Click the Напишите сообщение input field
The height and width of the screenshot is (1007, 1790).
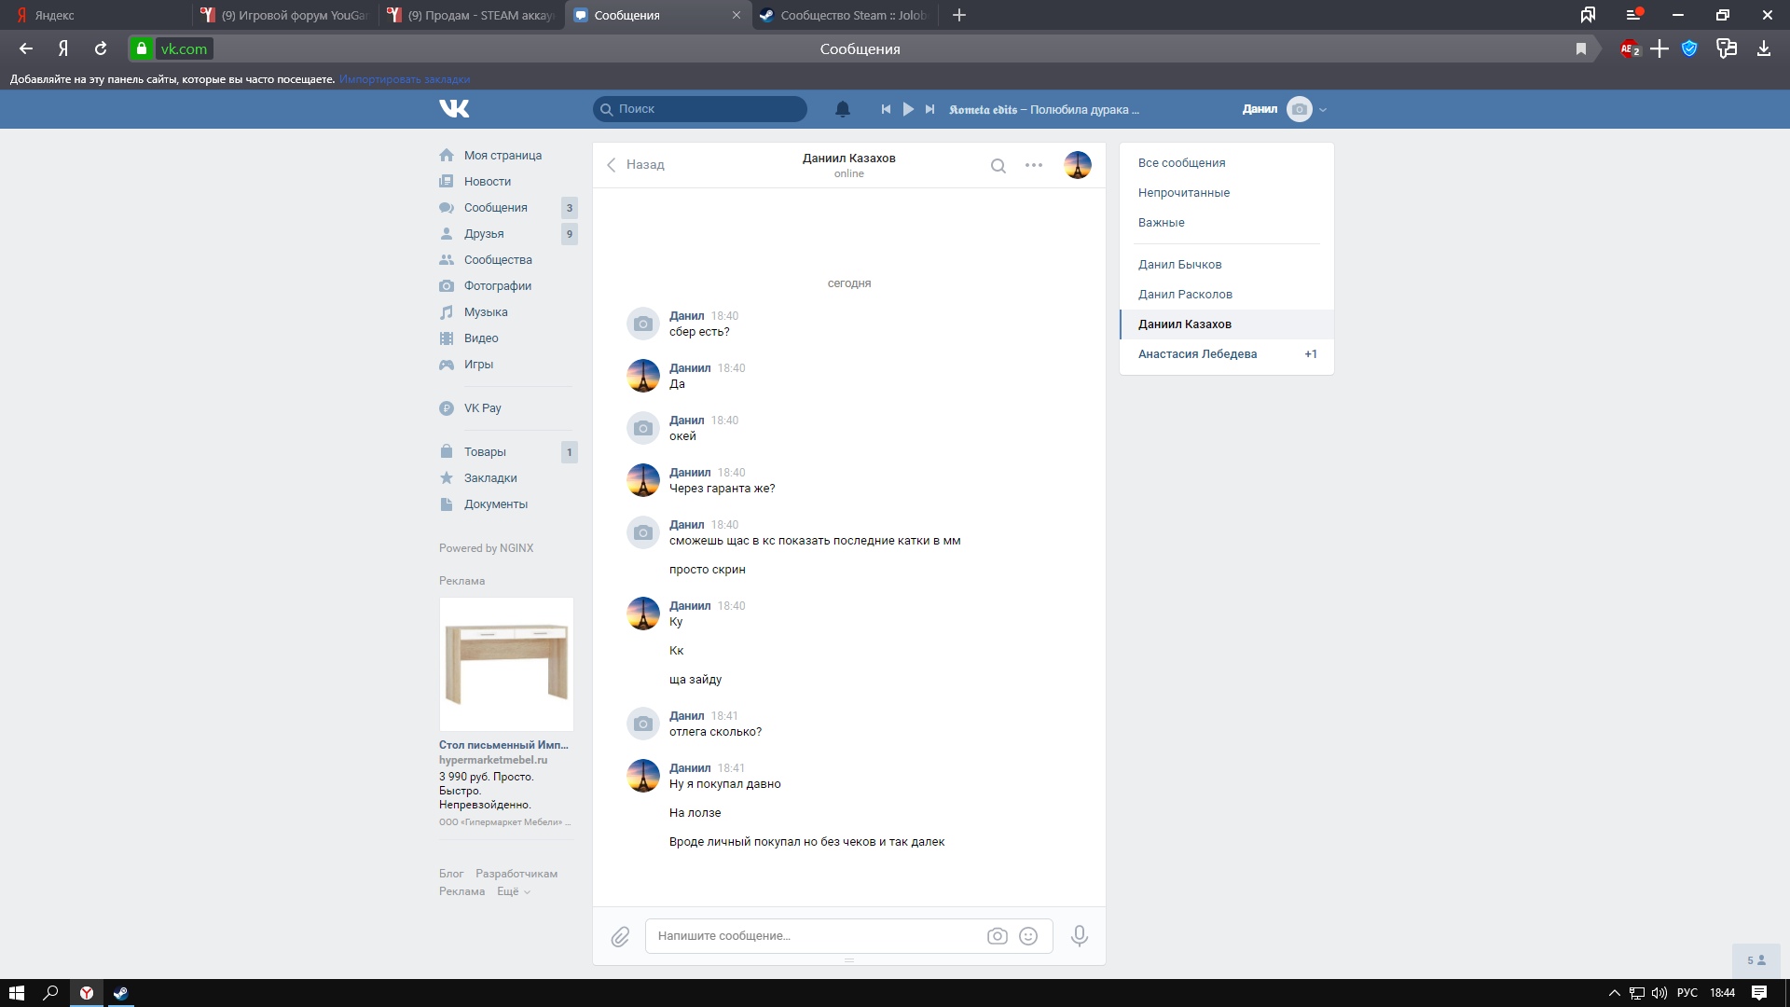(816, 936)
